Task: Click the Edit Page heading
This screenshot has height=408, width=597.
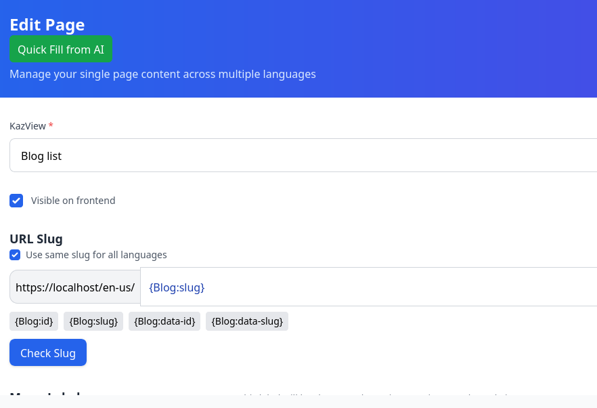Action: click(47, 25)
